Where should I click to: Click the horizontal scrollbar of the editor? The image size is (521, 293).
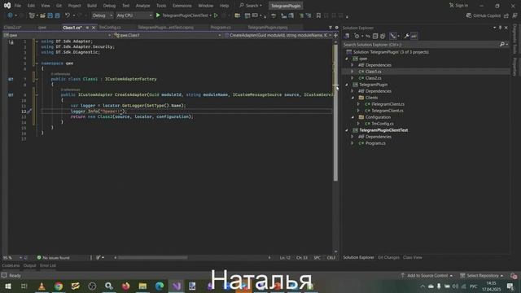point(153,257)
